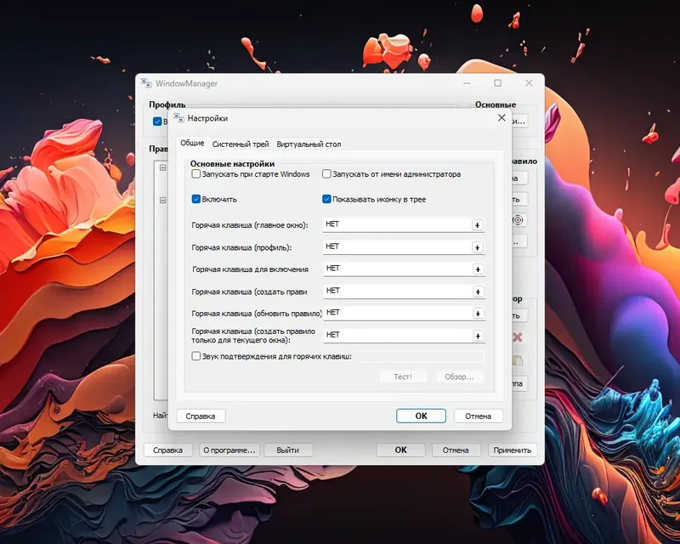This screenshot has width=680, height=544.
Task: Close the Настройки dialog
Action: [x=501, y=118]
